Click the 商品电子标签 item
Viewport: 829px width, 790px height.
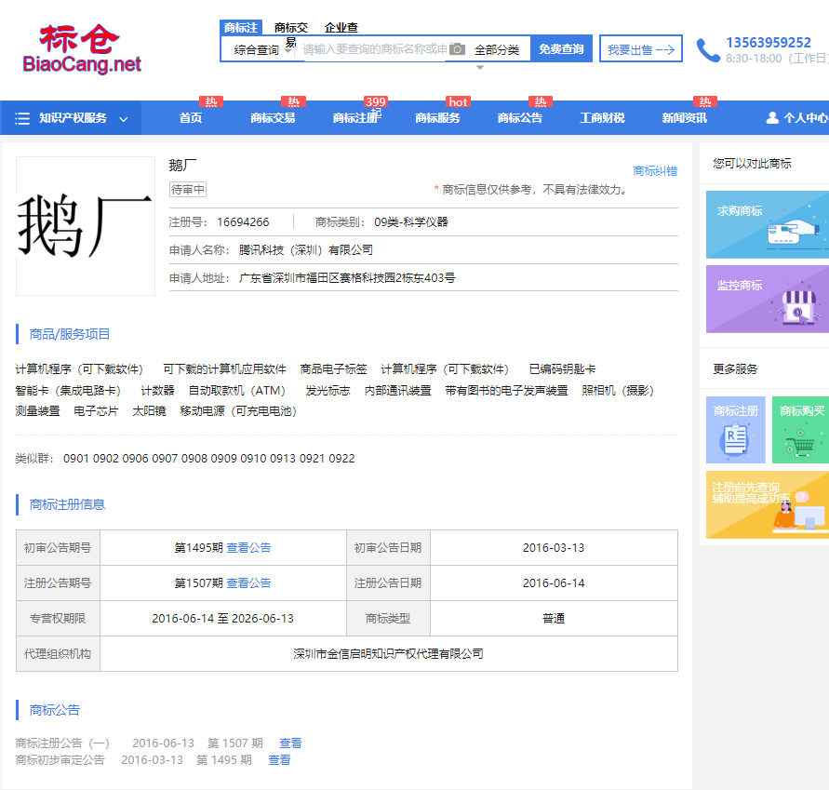click(333, 369)
